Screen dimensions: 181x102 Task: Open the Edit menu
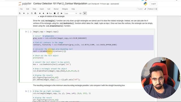[x=28, y=9]
